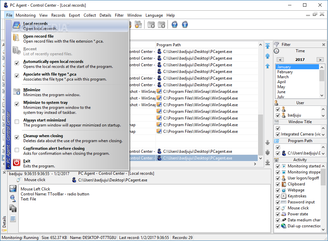Uncheck Keystrokes activity filter checkbox
The height and width of the screenshot is (241, 328).
click(x=278, y=196)
